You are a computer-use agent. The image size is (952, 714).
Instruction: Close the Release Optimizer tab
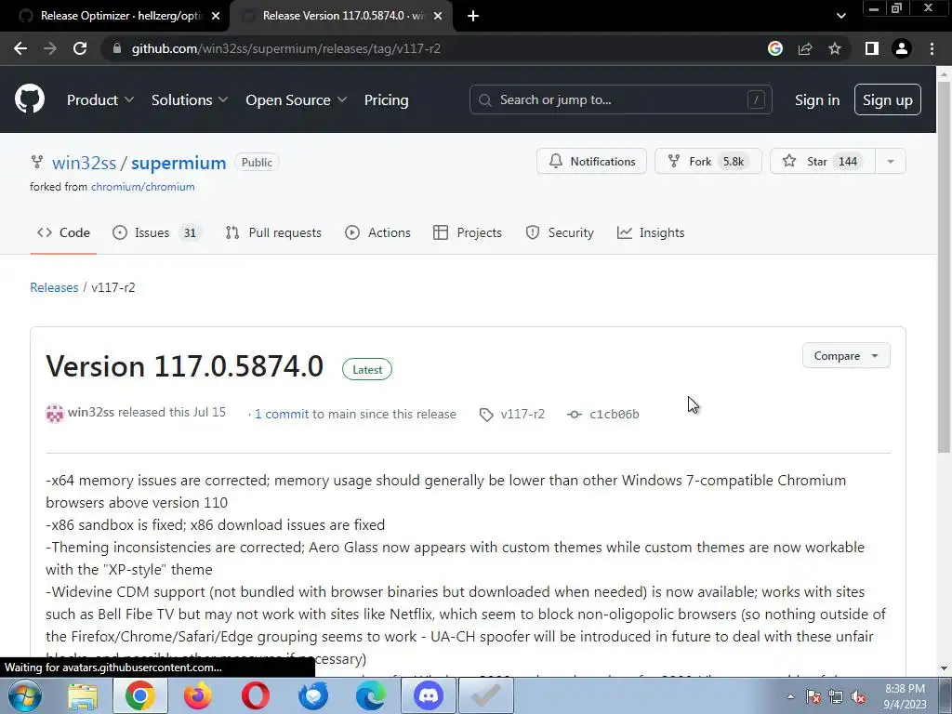tap(216, 16)
